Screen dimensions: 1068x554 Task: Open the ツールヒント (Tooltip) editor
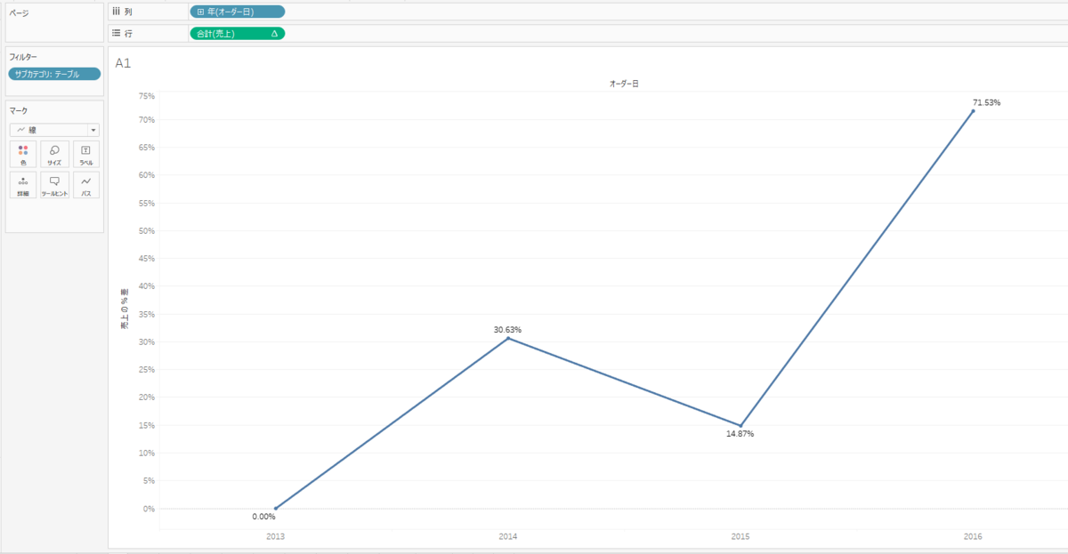coord(53,184)
